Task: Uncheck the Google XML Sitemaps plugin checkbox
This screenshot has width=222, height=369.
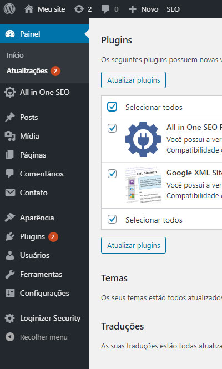Action: (x=112, y=174)
